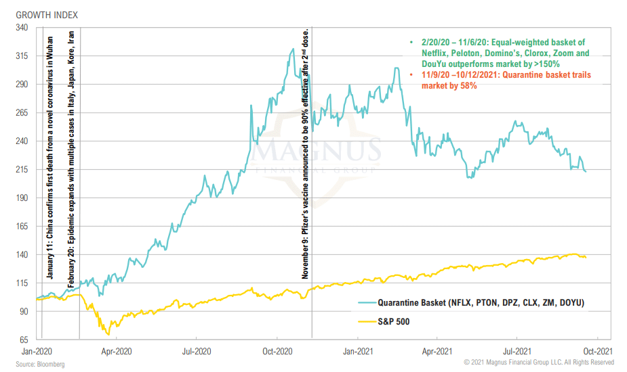Click the Jul-2020 x-axis label

(197, 351)
